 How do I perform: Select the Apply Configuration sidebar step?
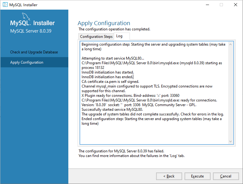click(x=27, y=62)
